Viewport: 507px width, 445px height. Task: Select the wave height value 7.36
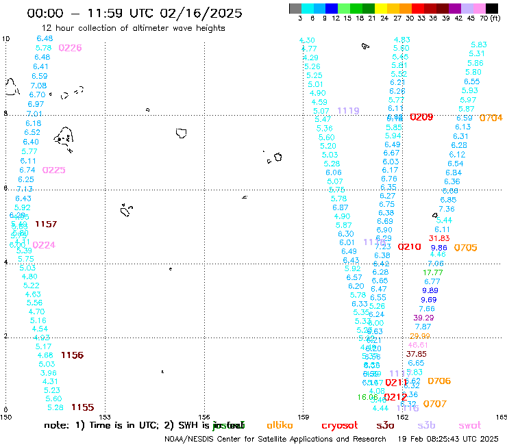click(447, 209)
